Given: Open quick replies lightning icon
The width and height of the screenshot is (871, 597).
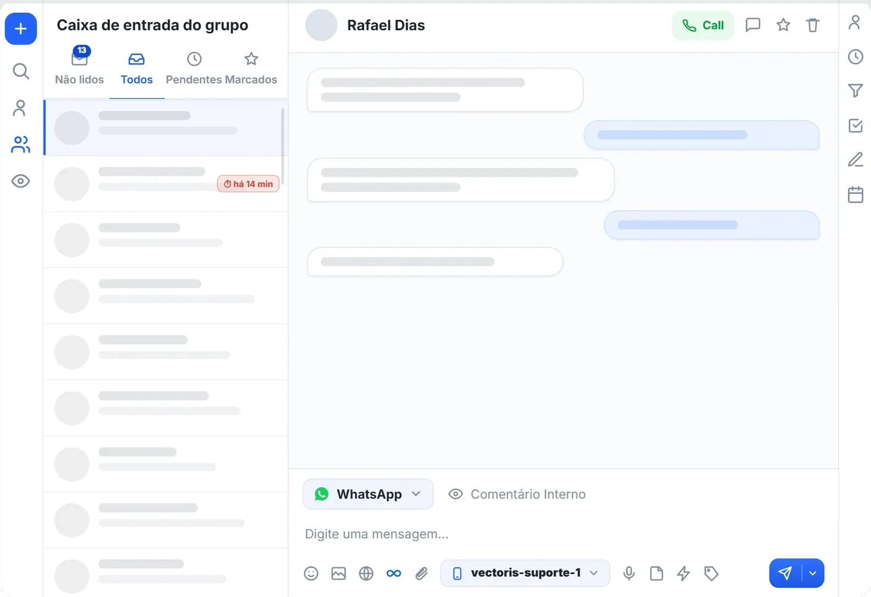Looking at the screenshot, I should pyautogui.click(x=683, y=573).
